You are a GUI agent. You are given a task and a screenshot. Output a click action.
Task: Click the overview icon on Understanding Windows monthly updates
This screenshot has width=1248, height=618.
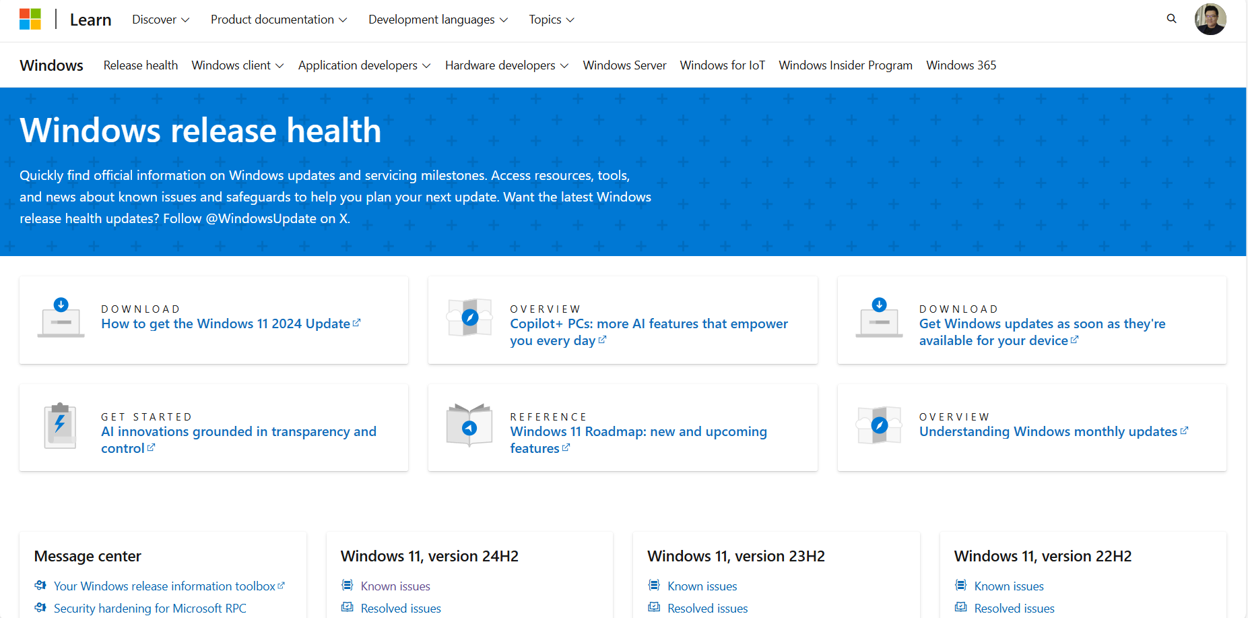tap(879, 425)
